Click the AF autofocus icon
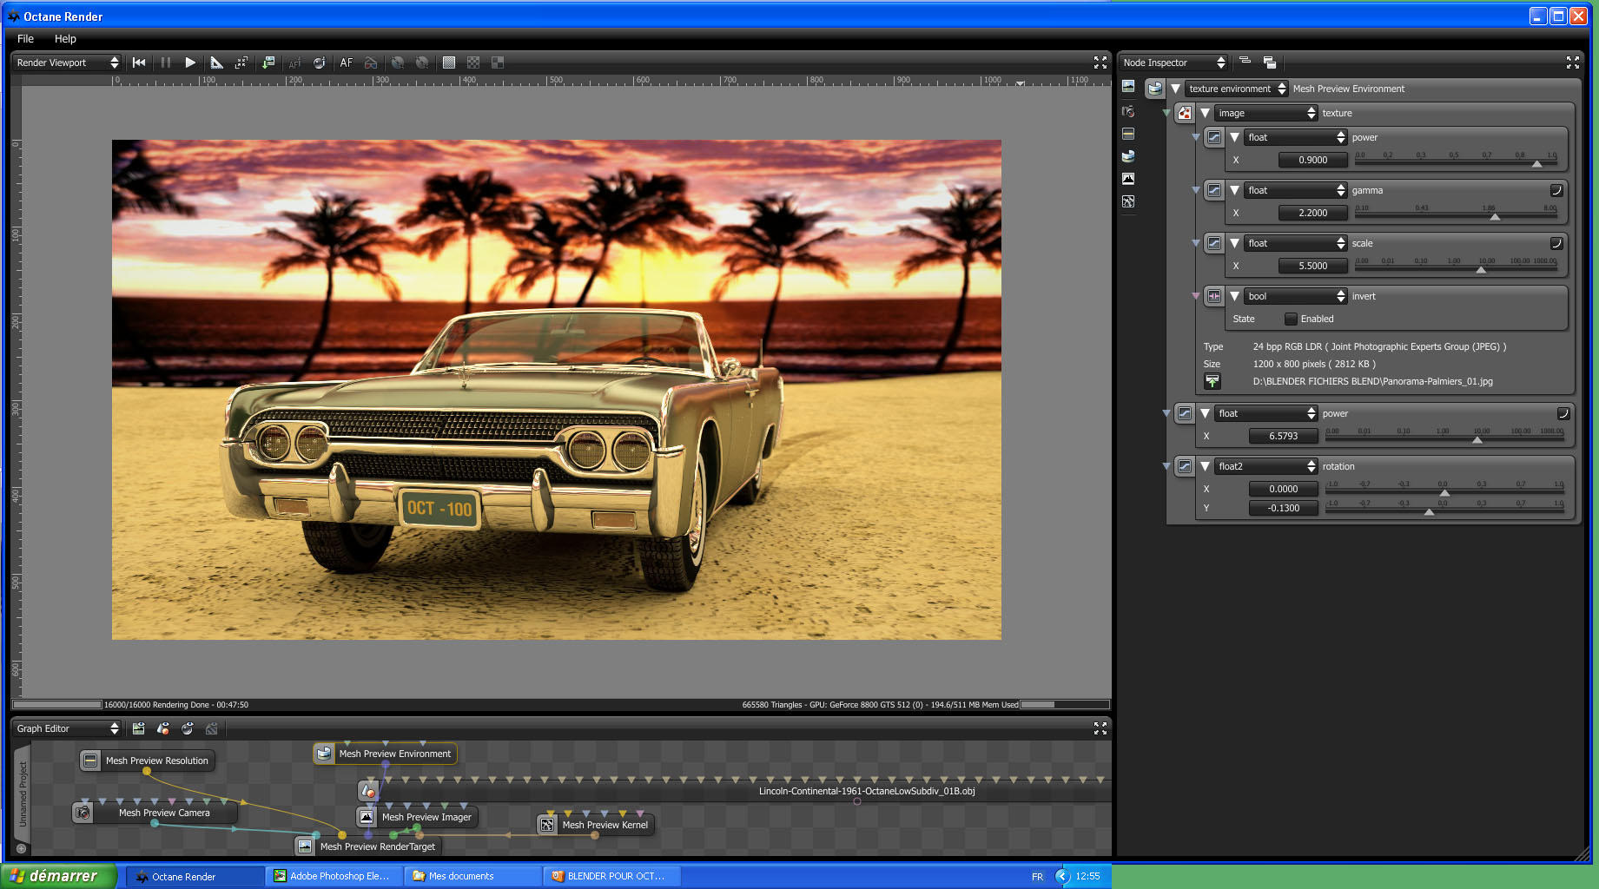The height and width of the screenshot is (889, 1599). coord(347,63)
